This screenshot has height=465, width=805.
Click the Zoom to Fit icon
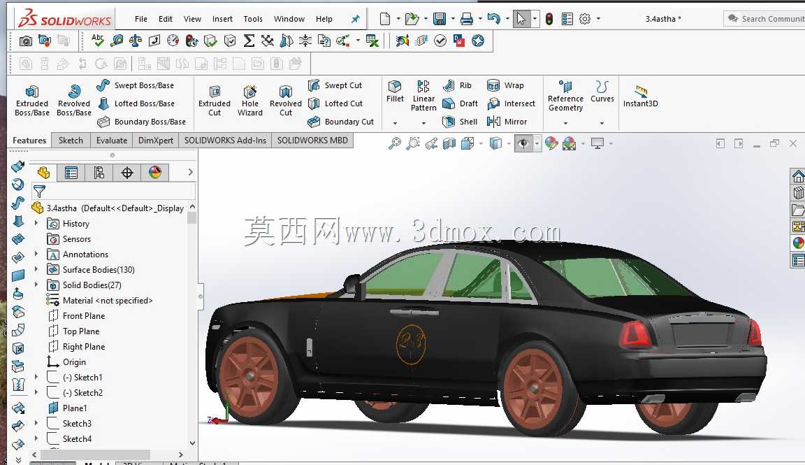[x=394, y=143]
